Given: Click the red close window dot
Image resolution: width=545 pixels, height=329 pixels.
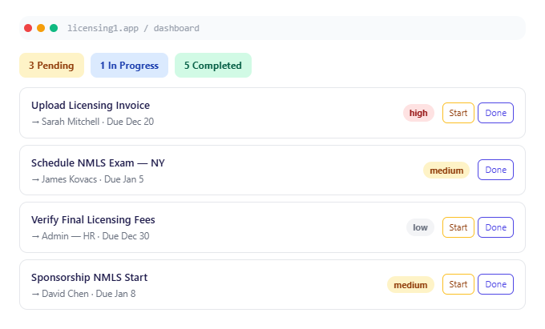Looking at the screenshot, I should (28, 28).
